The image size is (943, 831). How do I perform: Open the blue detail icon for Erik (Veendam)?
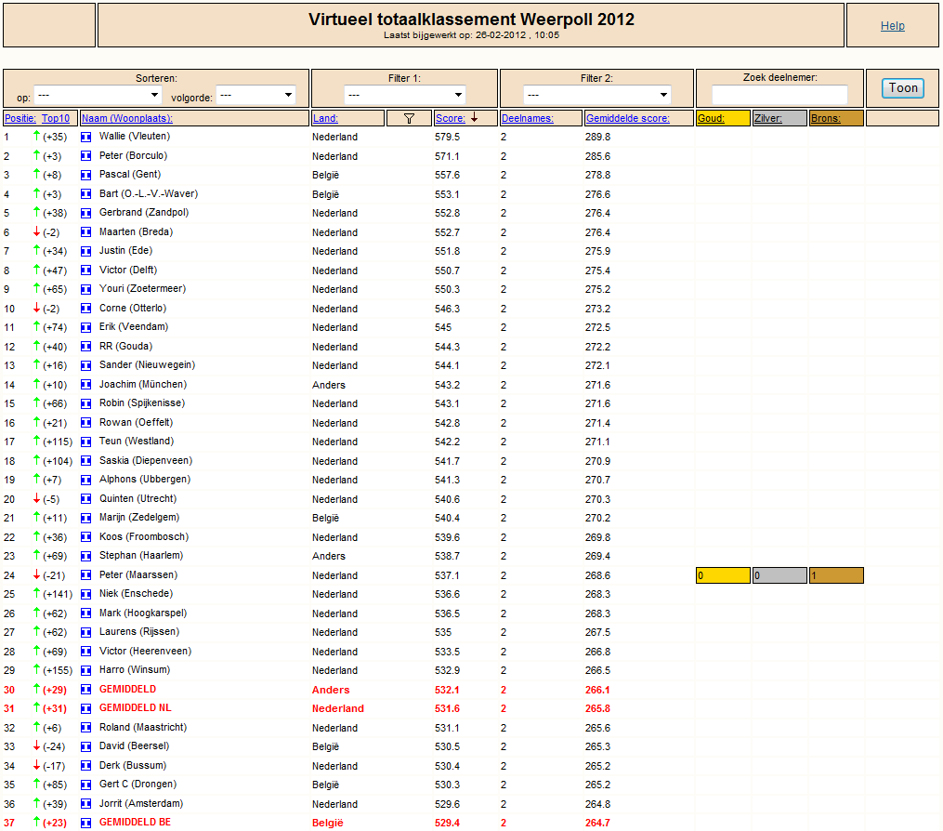[86, 327]
